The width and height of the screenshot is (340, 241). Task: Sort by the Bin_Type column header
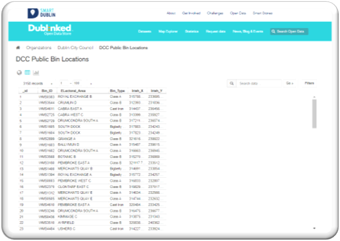click(x=116, y=91)
